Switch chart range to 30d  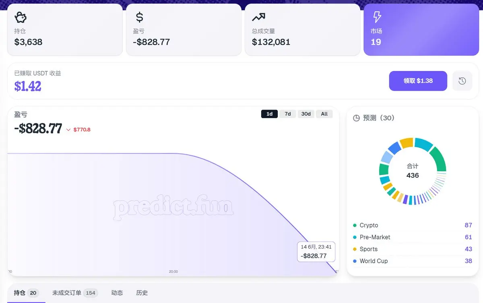[306, 114]
